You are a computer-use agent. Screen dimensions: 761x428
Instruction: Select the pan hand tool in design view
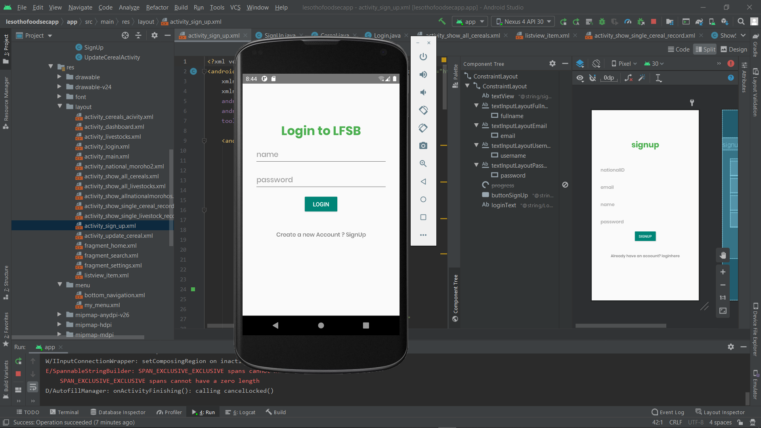click(723, 255)
